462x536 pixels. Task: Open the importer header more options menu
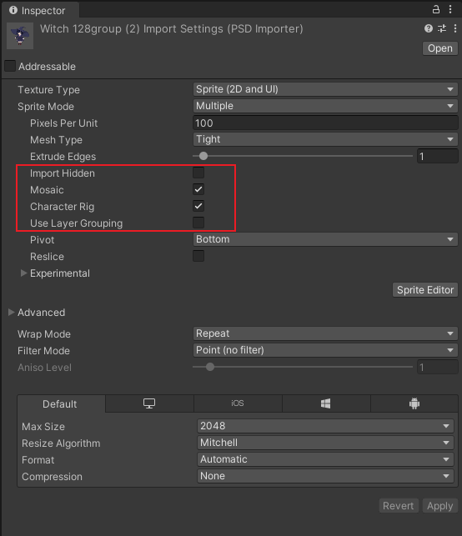click(x=455, y=28)
